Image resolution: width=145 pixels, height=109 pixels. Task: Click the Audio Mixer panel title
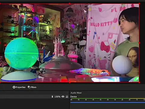(x=76, y=93)
